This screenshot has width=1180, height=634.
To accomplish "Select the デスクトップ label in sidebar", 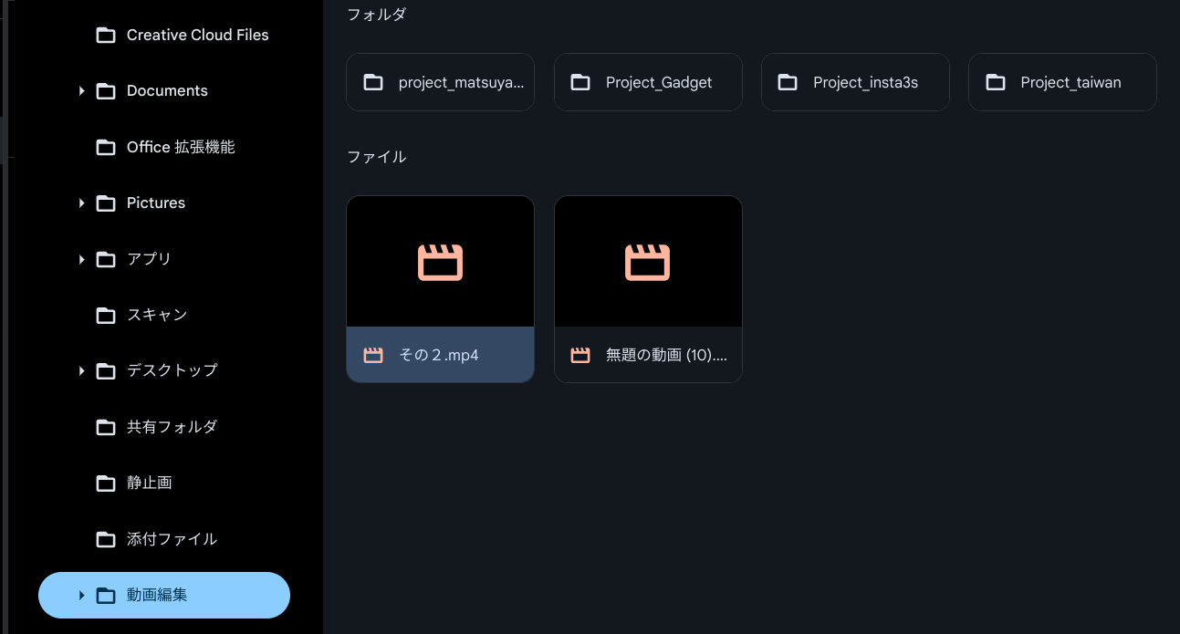I will pos(172,371).
